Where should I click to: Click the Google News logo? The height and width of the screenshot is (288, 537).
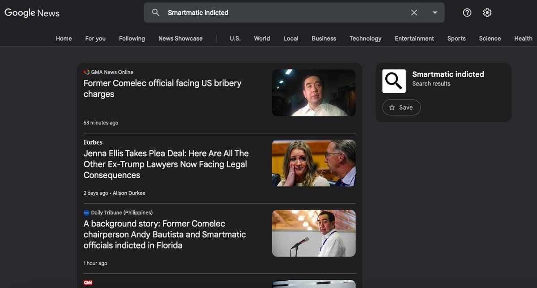point(32,13)
